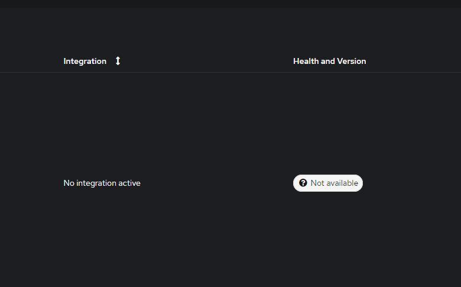Reverse Integration sorting with arrow icon
The width and height of the screenshot is (461, 287).
[x=118, y=61]
